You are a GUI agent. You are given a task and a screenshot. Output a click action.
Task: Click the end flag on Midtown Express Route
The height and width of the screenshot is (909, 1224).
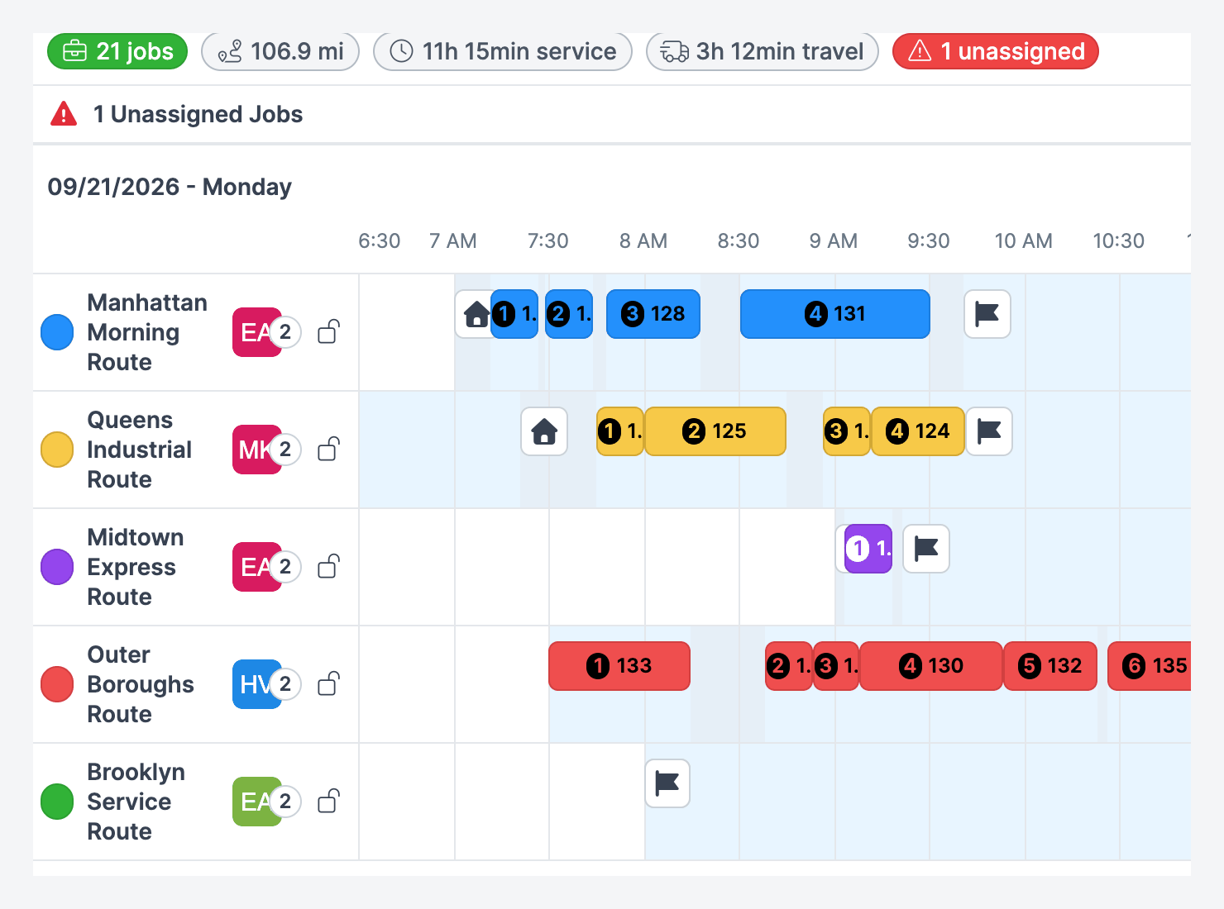point(926,549)
